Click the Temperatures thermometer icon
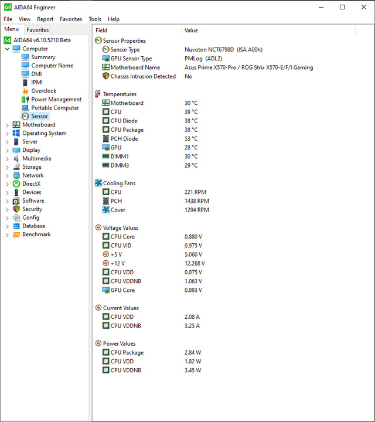375x422 pixels. [x=98, y=94]
